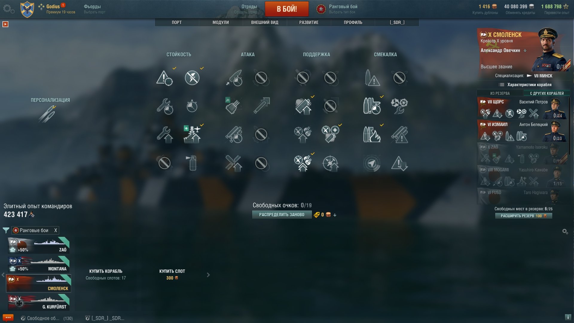Switch to the Из резерва tab
The image size is (574, 323).
pyautogui.click(x=500, y=93)
